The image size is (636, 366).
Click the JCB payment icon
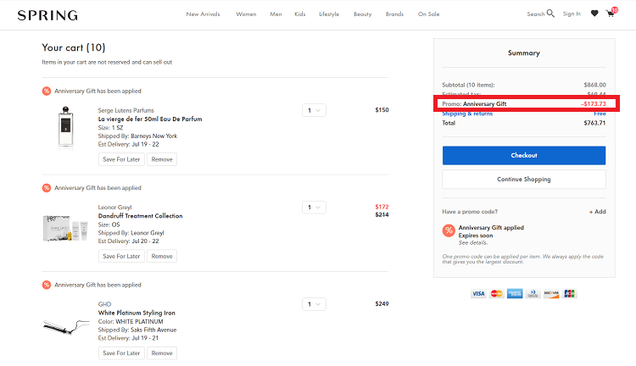point(570,293)
